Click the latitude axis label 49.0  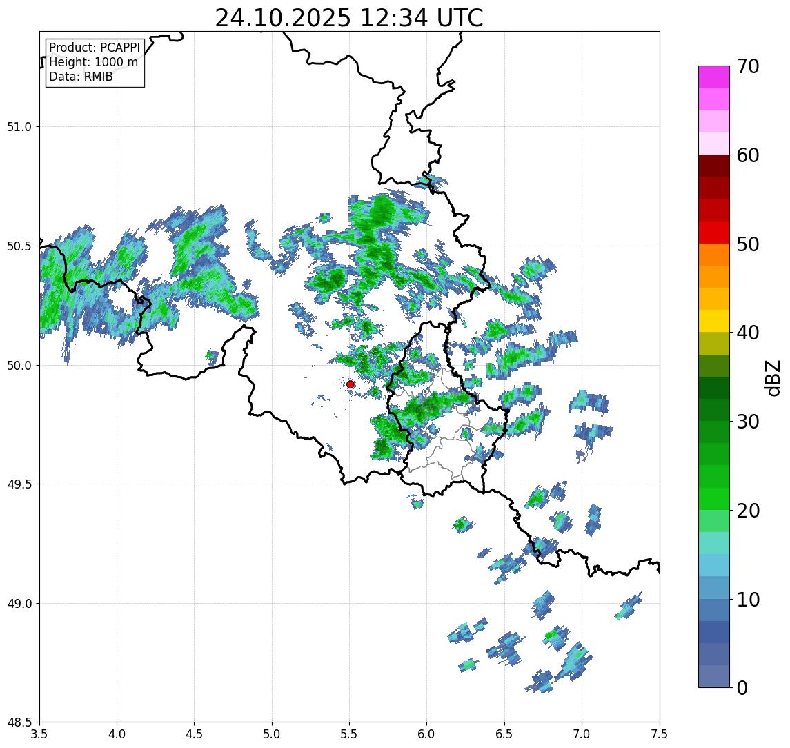[x=19, y=603]
